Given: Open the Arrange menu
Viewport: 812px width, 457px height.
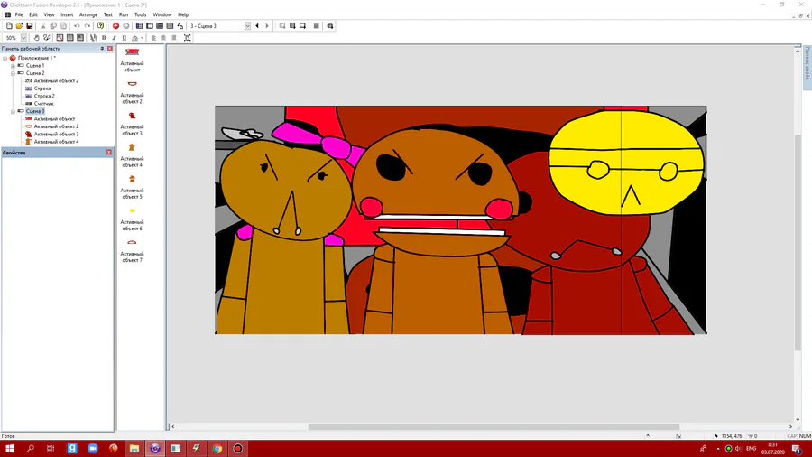Looking at the screenshot, I should tap(88, 15).
